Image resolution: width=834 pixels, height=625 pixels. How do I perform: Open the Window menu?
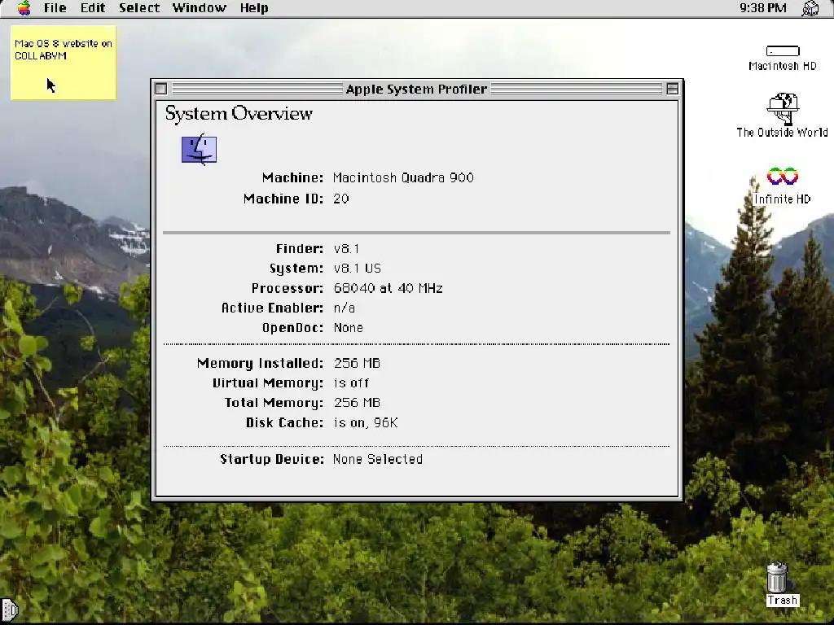200,8
